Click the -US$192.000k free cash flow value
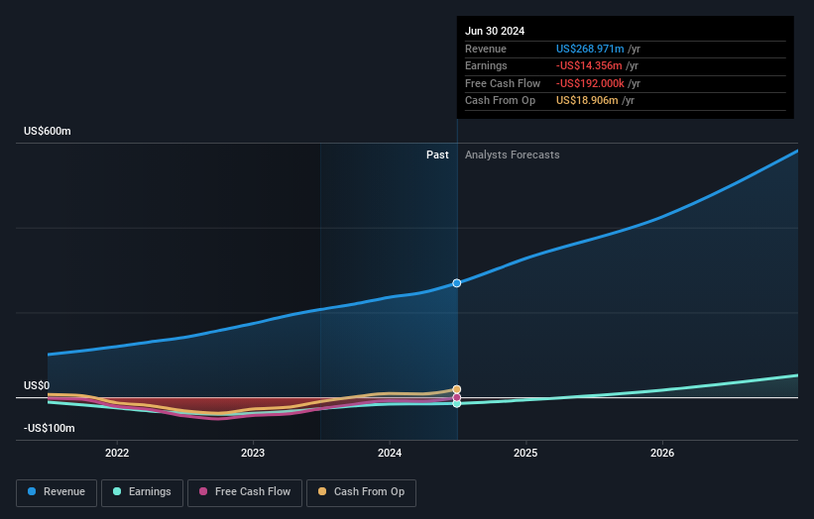Viewport: 814px width, 519px height. tap(590, 83)
